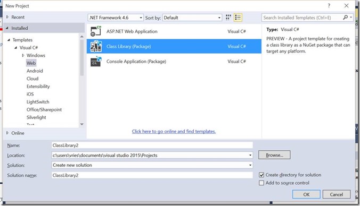The width and height of the screenshot is (360, 206).
Task: Click the Browse... button
Action: click(x=274, y=155)
